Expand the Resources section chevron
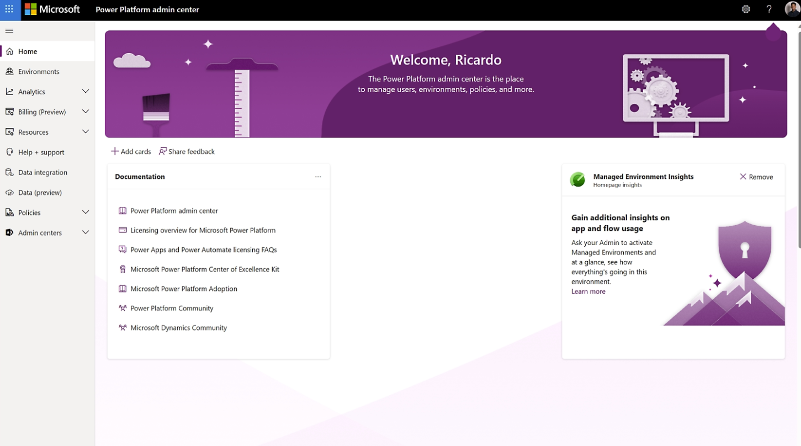Screen dimensions: 801x446 coord(86,132)
